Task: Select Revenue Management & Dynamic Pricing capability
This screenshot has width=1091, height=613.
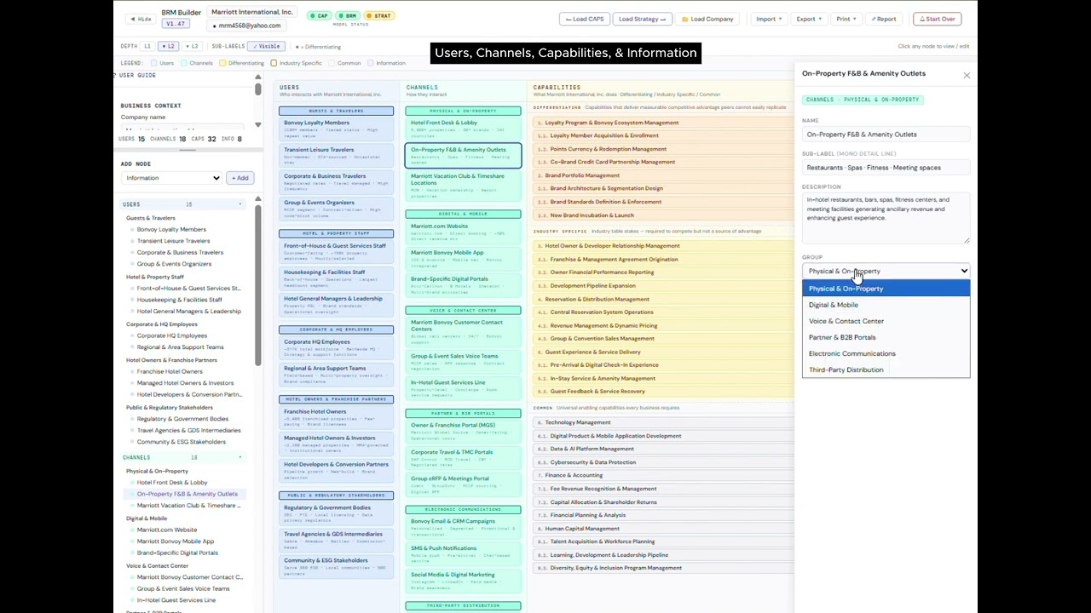Action: click(x=661, y=325)
